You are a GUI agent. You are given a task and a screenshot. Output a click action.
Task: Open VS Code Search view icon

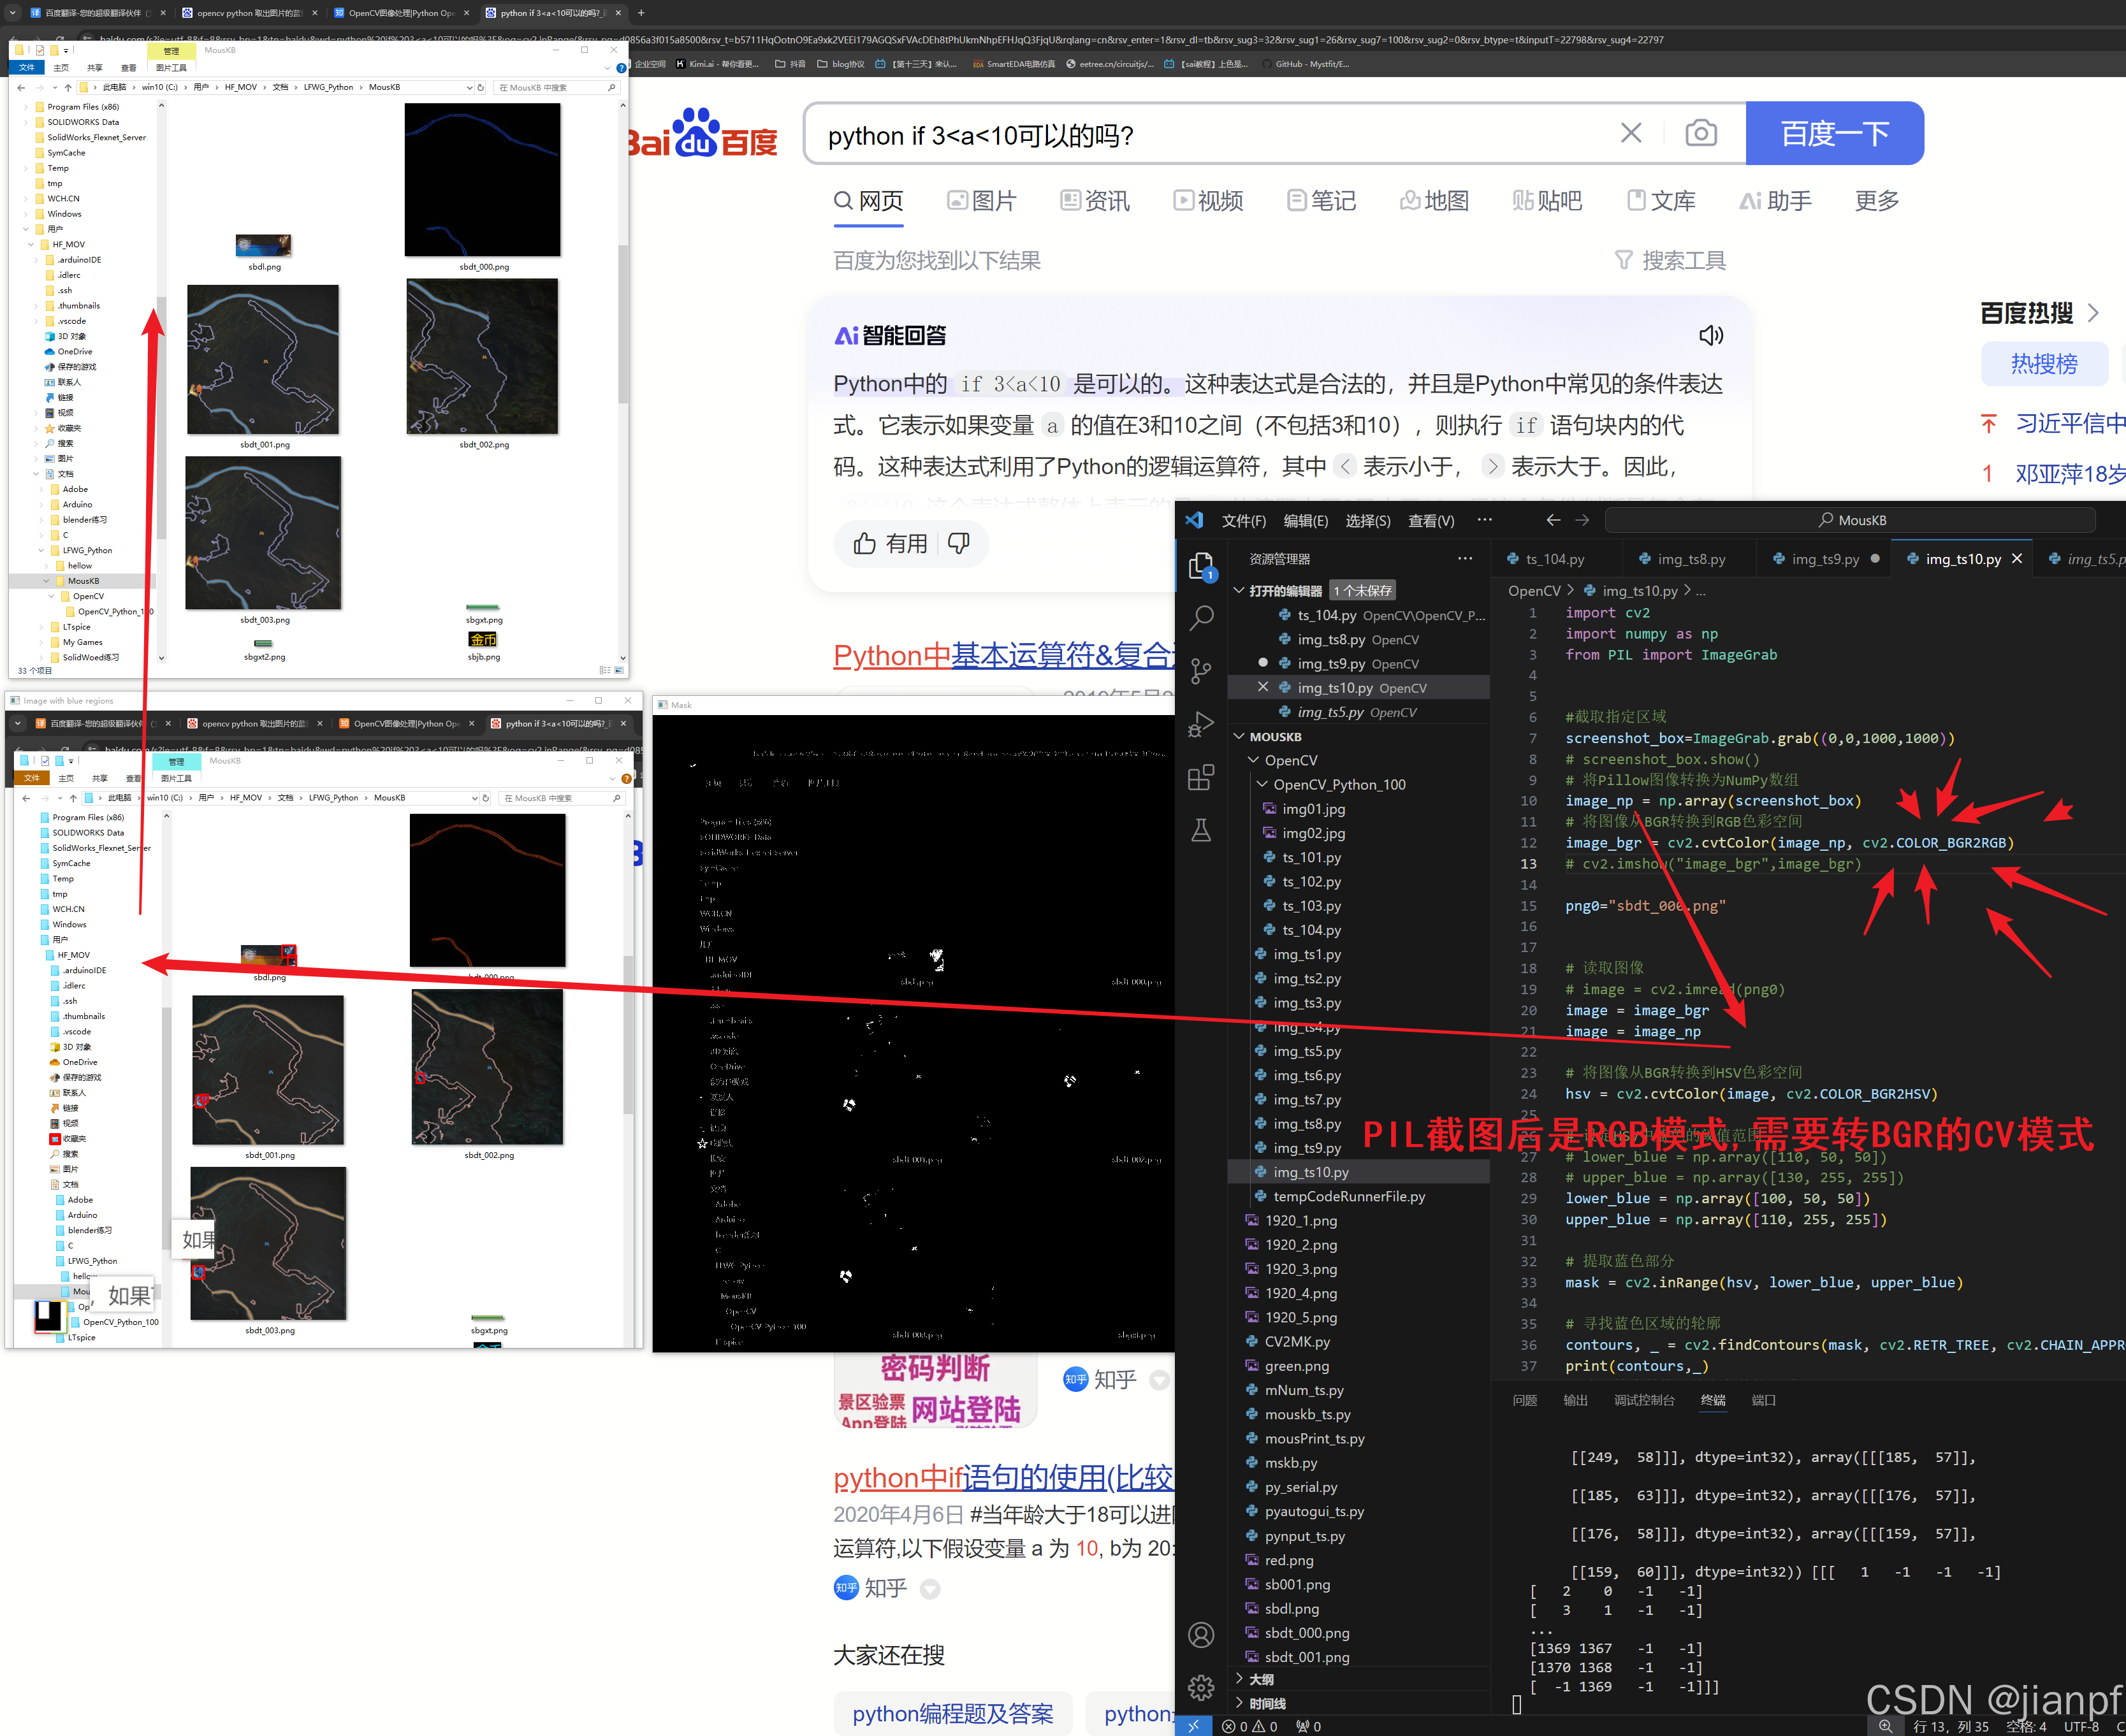(x=1201, y=618)
